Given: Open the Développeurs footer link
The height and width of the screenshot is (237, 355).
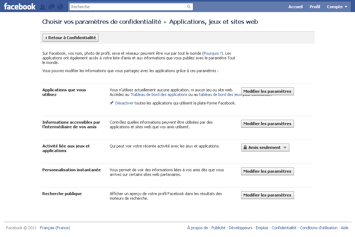Looking at the screenshot, I should [x=240, y=228].
